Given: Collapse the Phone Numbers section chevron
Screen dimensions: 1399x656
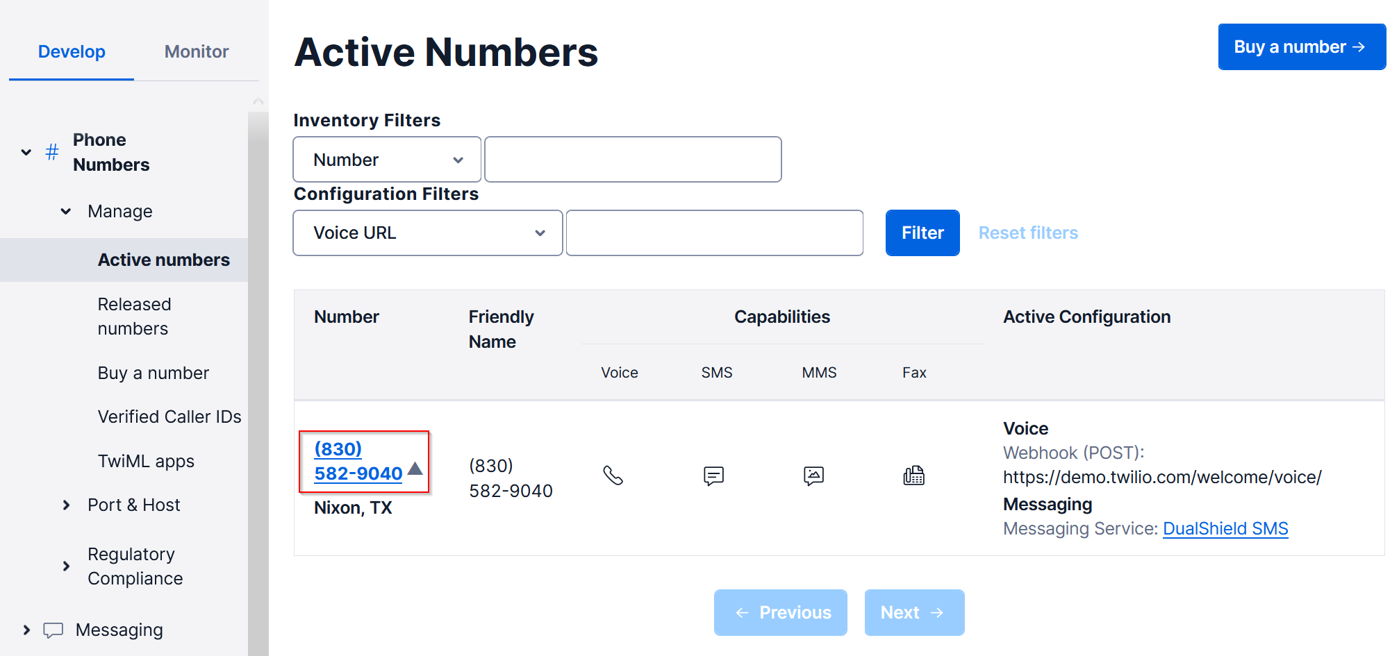Looking at the screenshot, I should point(26,152).
